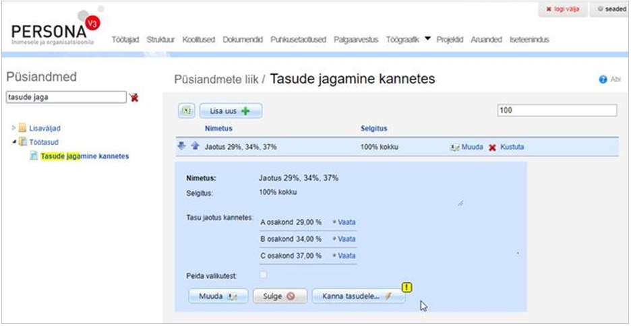
Task: Select Tasude jagamine kannetes in tree
Action: pyautogui.click(x=84, y=156)
